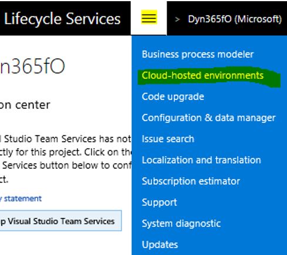Click the breadcrumb chevron arrow

tap(177, 19)
